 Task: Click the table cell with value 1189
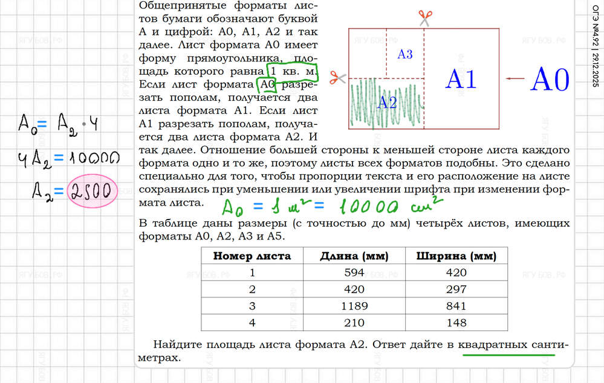pyautogui.click(x=354, y=305)
